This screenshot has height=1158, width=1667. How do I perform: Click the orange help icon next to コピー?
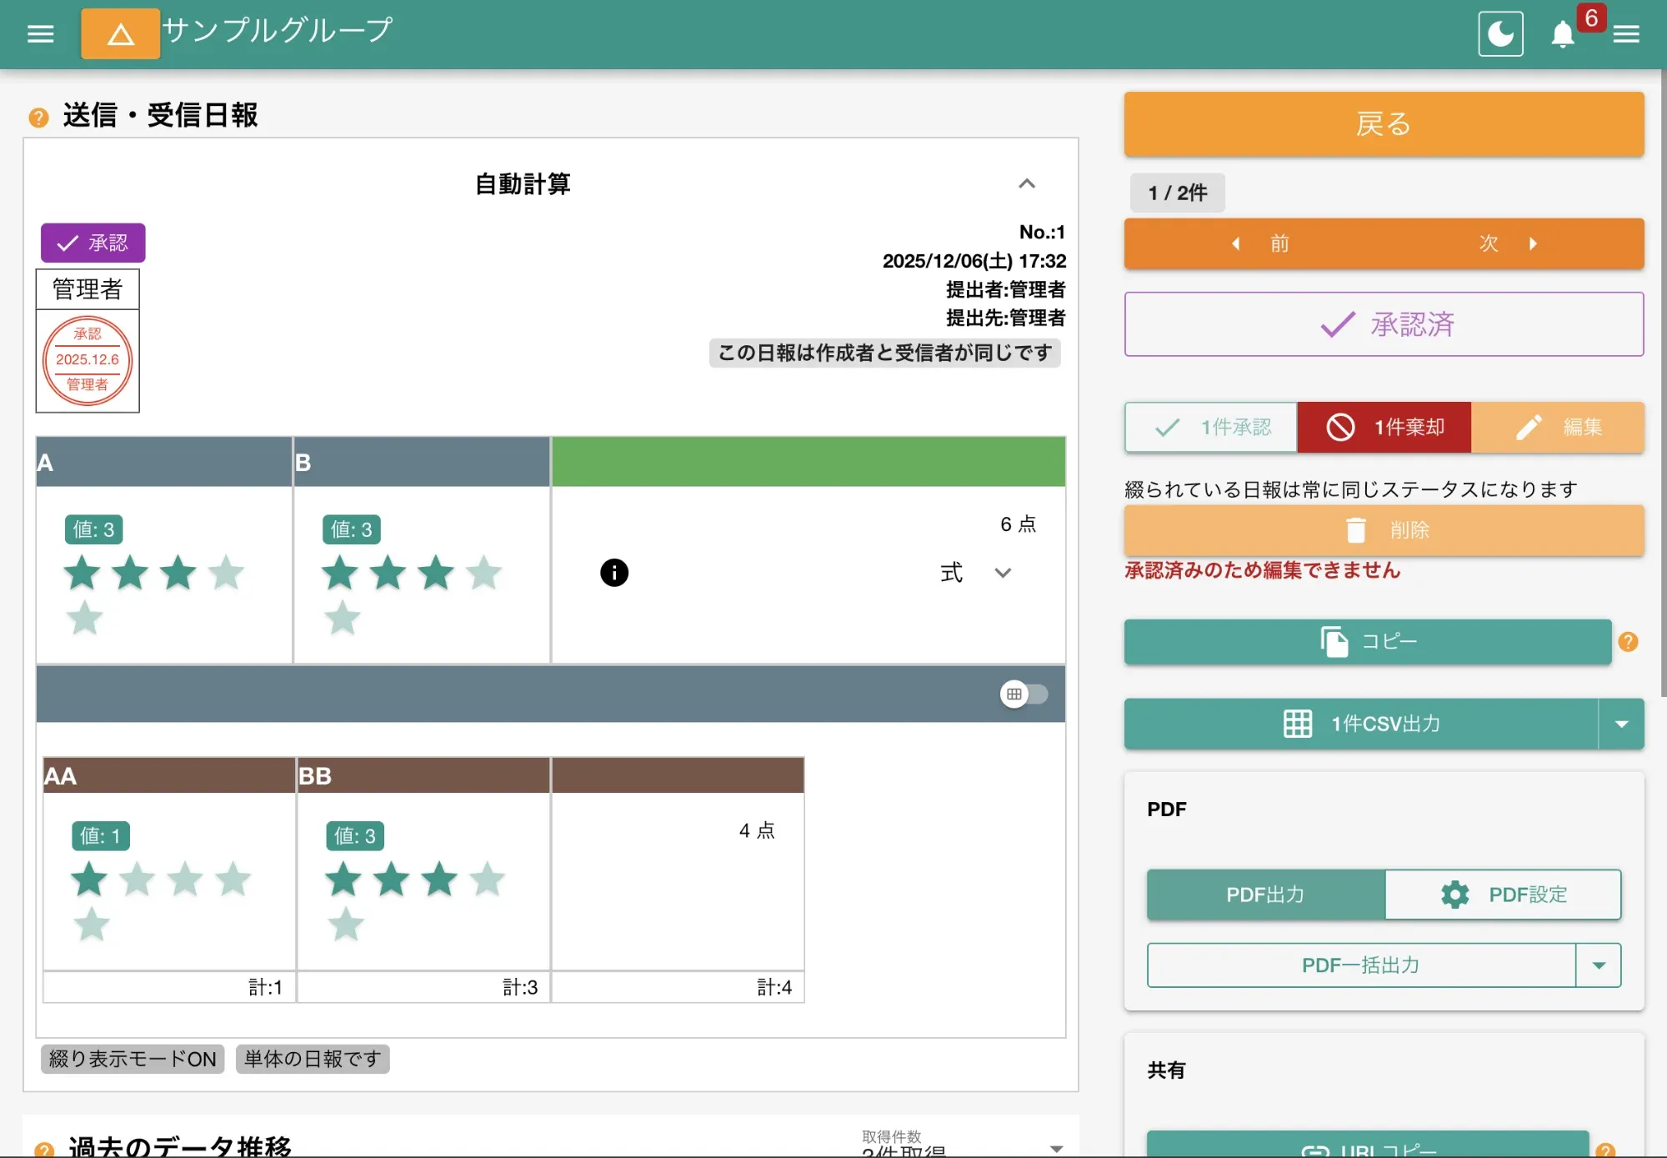coord(1627,642)
